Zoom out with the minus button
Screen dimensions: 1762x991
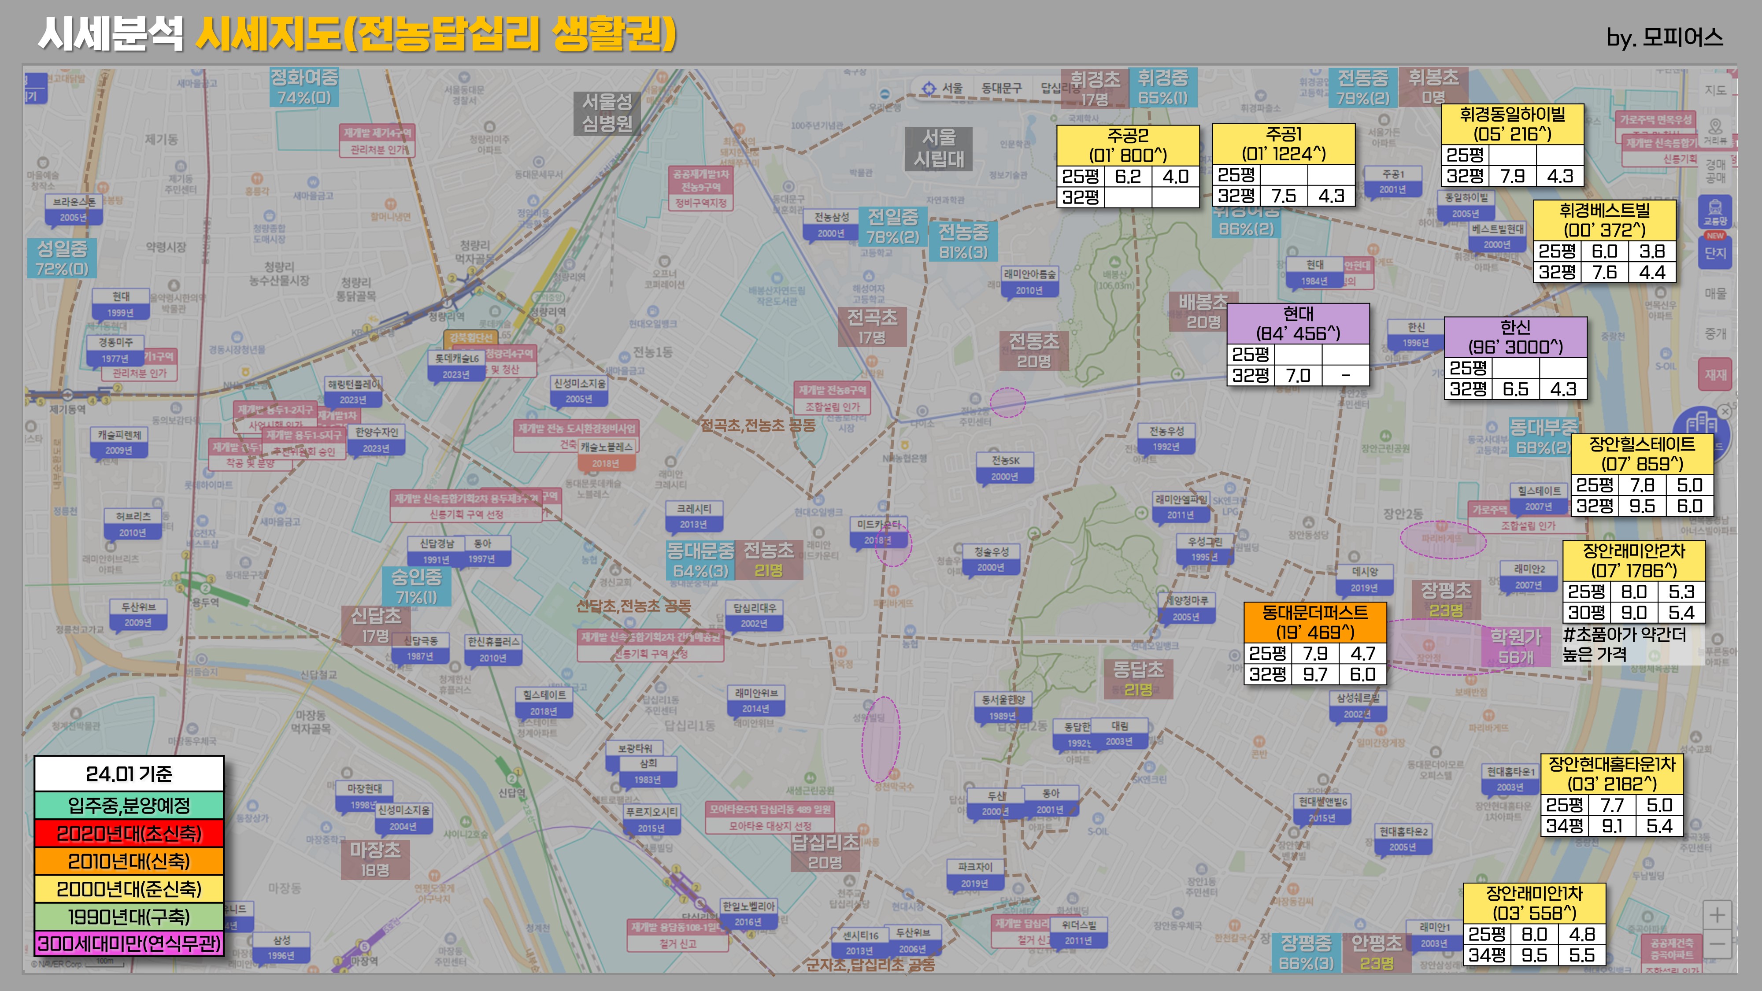click(x=1717, y=944)
